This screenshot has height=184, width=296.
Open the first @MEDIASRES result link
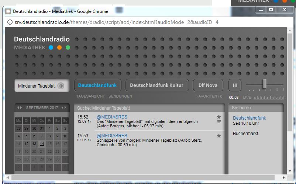(x=112, y=117)
